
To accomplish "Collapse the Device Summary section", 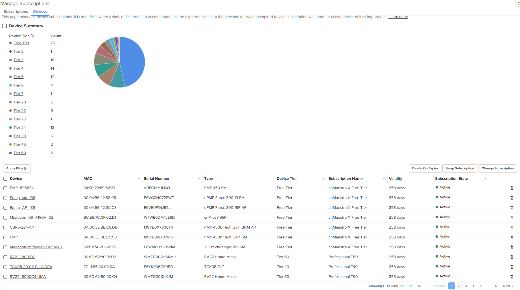I will pyautogui.click(x=5, y=26).
